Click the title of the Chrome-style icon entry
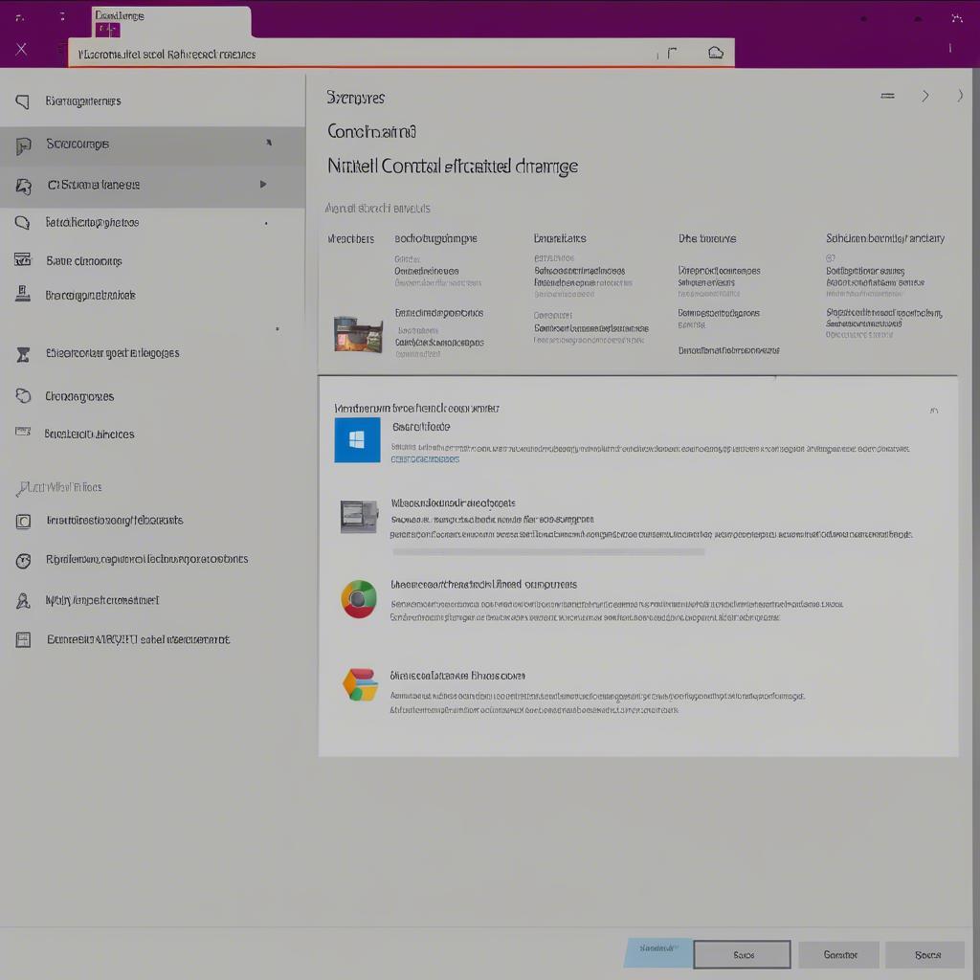Image resolution: width=980 pixels, height=980 pixels. (x=483, y=585)
